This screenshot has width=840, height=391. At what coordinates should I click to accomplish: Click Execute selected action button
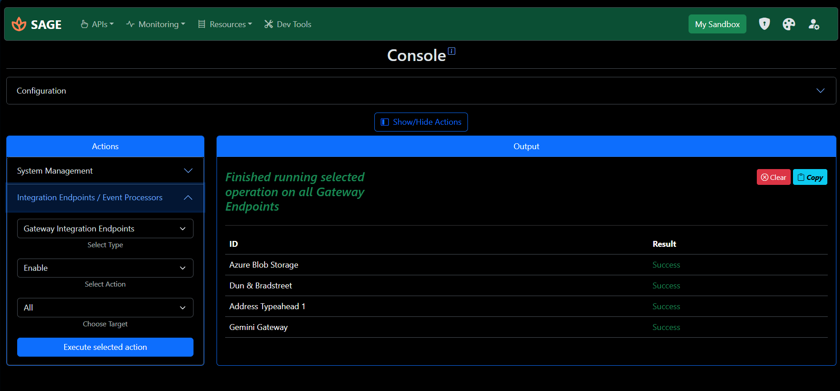[105, 347]
